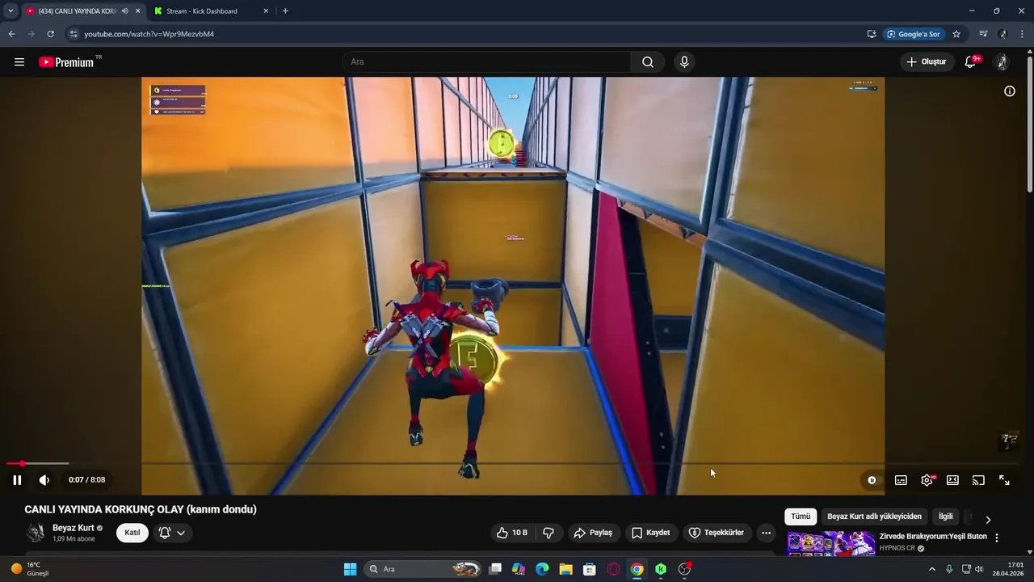Image resolution: width=1034 pixels, height=582 pixels.
Task: Open options for Zirvede Bırakıyorum recommended video
Action: pyautogui.click(x=997, y=538)
